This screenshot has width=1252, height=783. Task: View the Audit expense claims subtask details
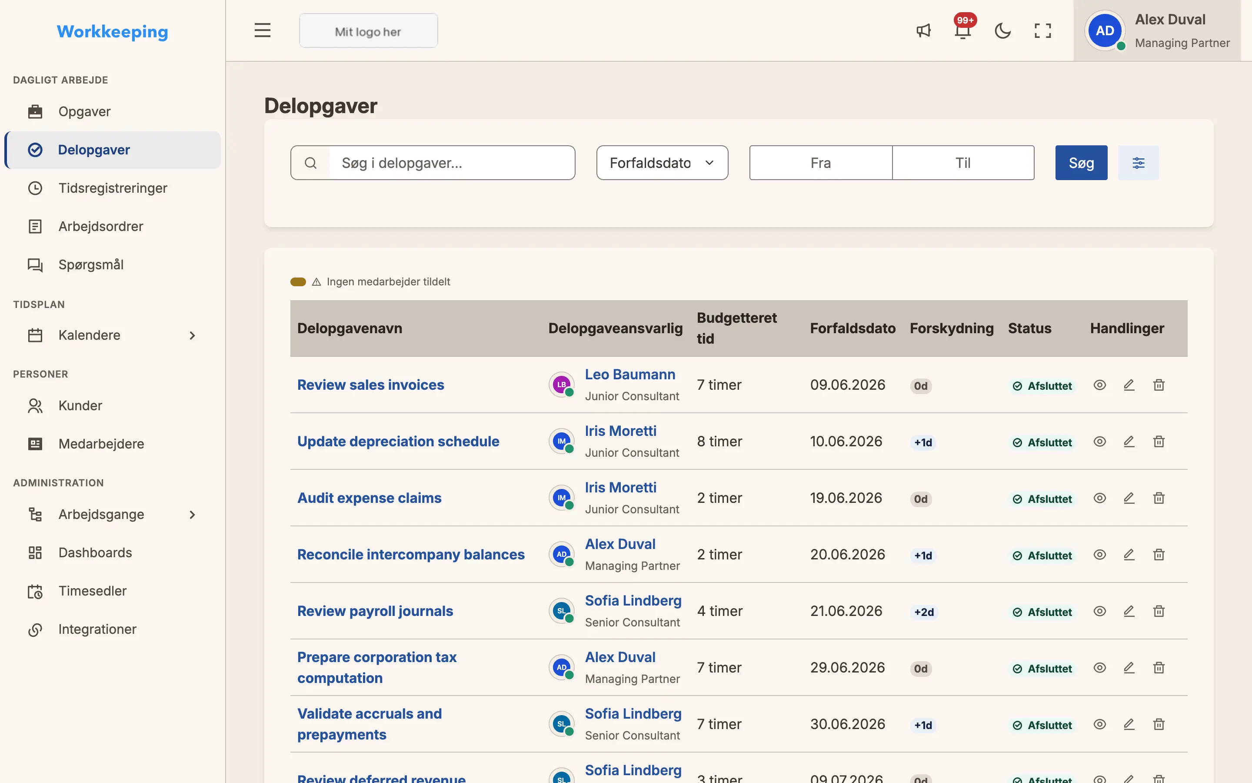click(x=1100, y=498)
